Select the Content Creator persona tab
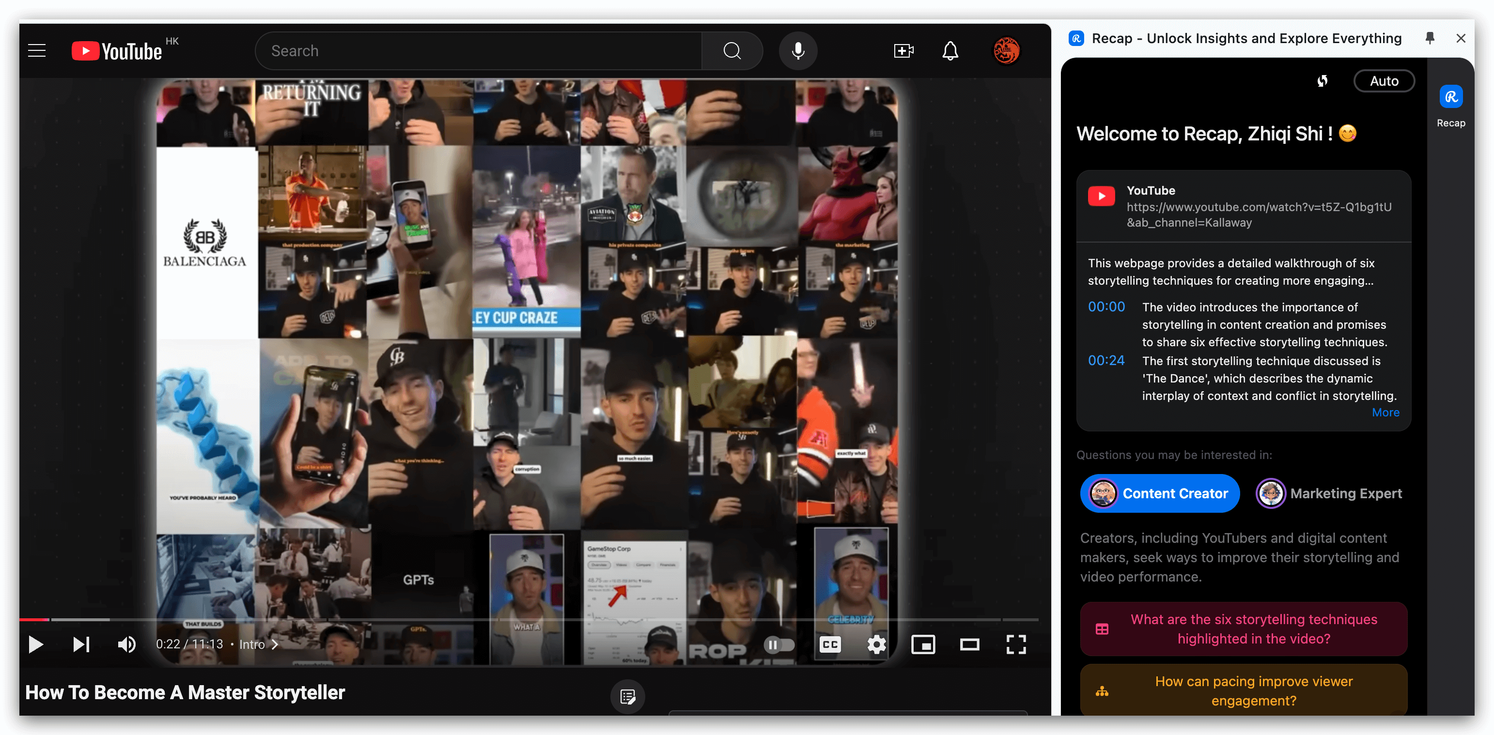The image size is (1494, 735). 1159,493
